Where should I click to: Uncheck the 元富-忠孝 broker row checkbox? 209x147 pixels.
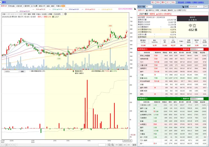coord(139,65)
